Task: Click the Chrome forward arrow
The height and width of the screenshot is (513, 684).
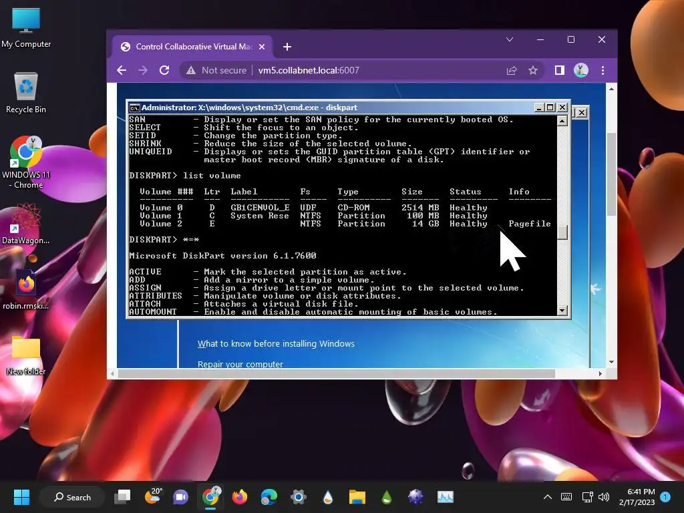Action: pyautogui.click(x=143, y=70)
